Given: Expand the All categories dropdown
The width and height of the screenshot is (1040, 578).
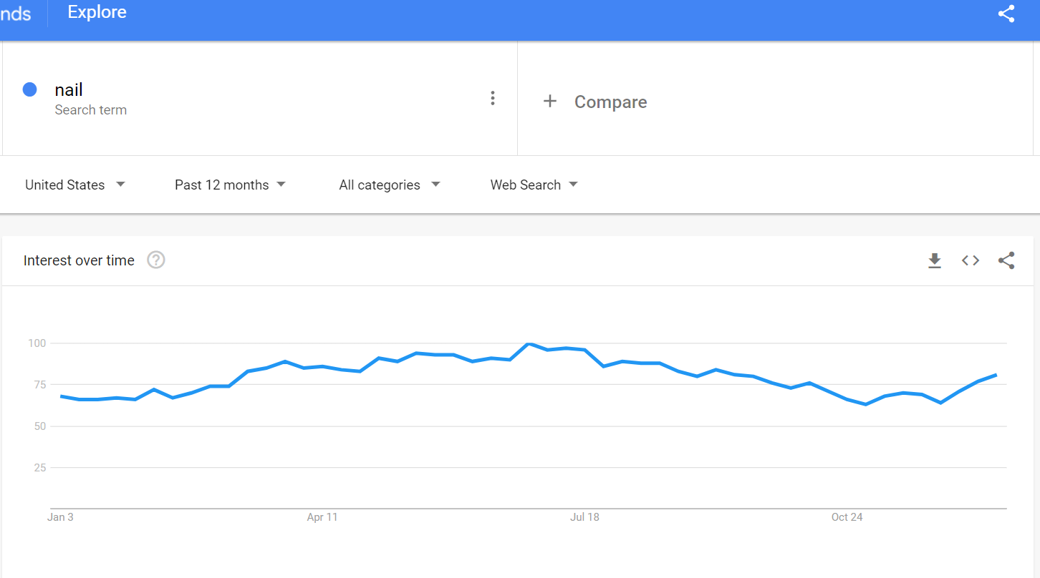Looking at the screenshot, I should (390, 185).
